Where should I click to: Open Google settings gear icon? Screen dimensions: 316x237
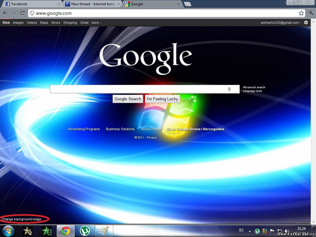click(306, 23)
